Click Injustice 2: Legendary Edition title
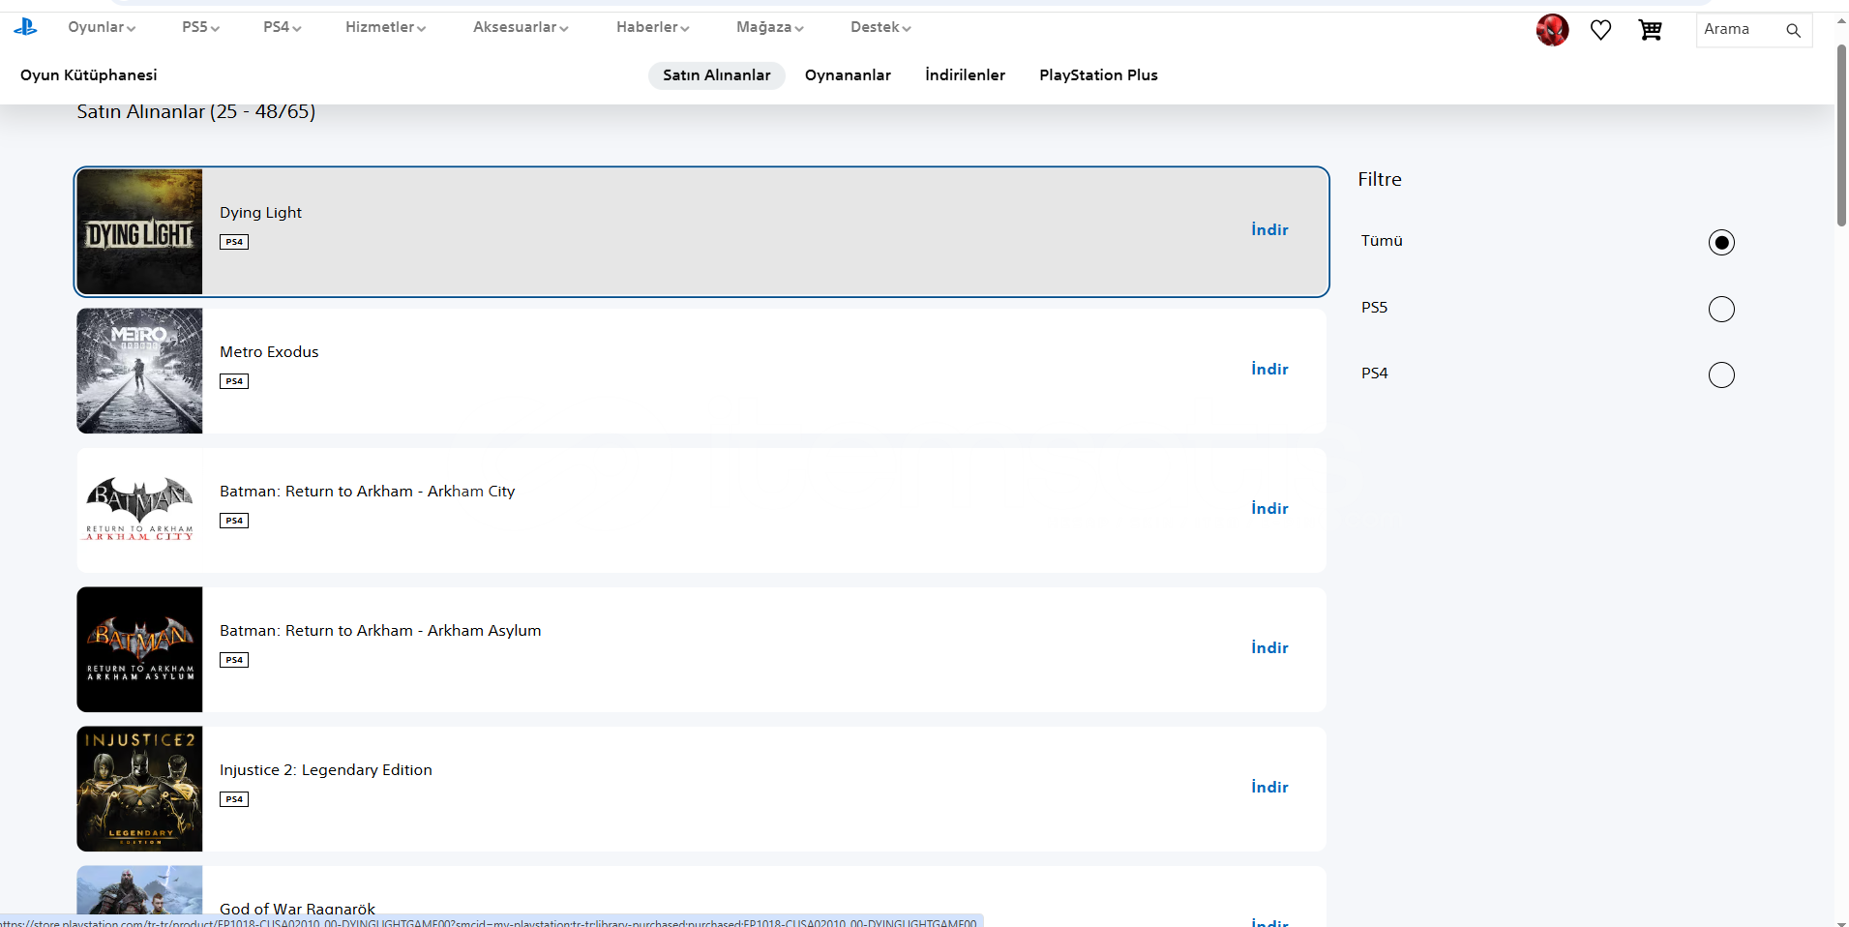1849x927 pixels. click(x=326, y=770)
